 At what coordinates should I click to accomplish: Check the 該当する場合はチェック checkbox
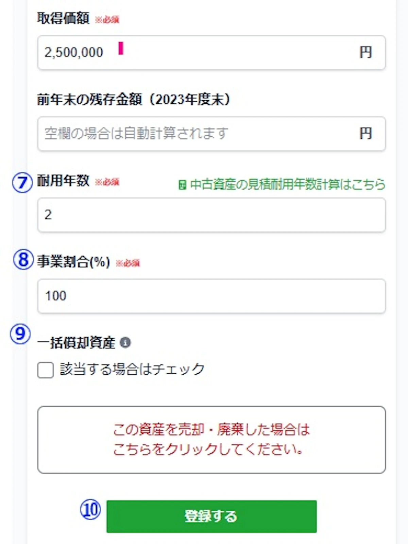click(46, 370)
